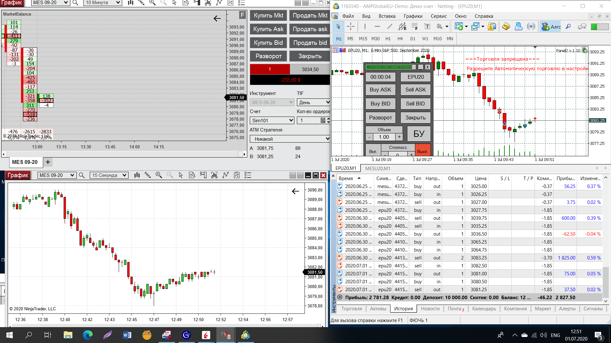Screen dimensions: 611x343
Task: Click the search magnifier in MetaTrader toolbar
Action: pos(568,27)
